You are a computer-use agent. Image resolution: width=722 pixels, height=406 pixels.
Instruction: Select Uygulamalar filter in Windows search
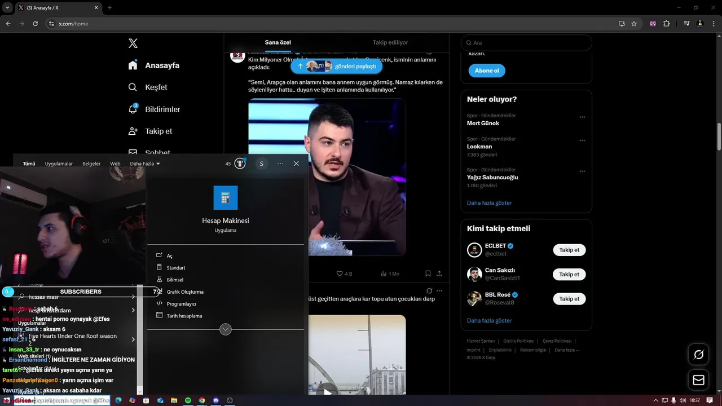click(59, 164)
